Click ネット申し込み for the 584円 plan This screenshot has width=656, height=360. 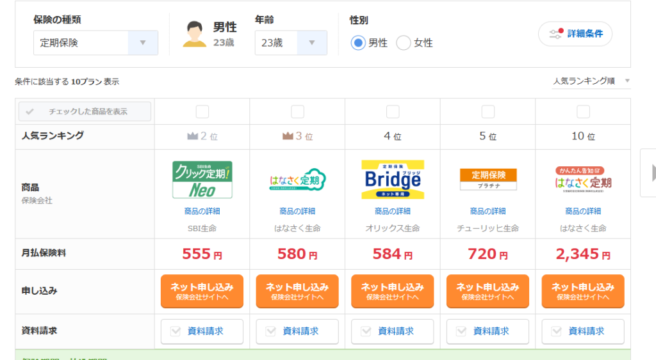(x=393, y=291)
